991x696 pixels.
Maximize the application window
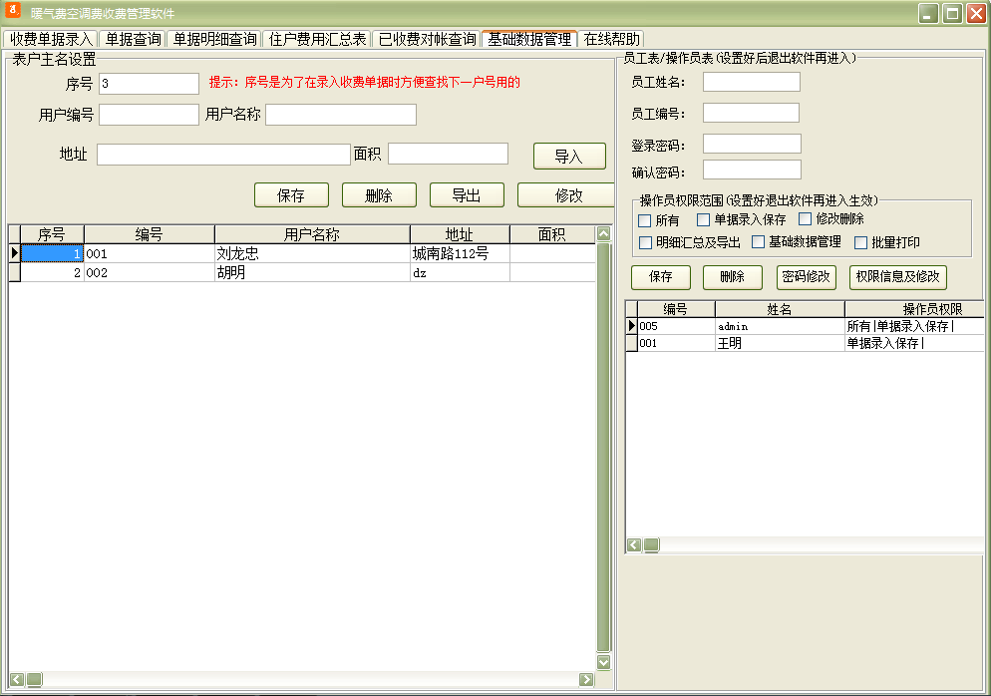[952, 13]
